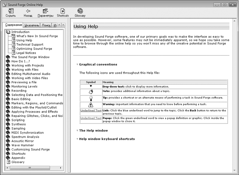The image size is (239, 175).
Task: Click the Назад (Back) arrow icon
Action: pyautogui.click(x=28, y=11)
